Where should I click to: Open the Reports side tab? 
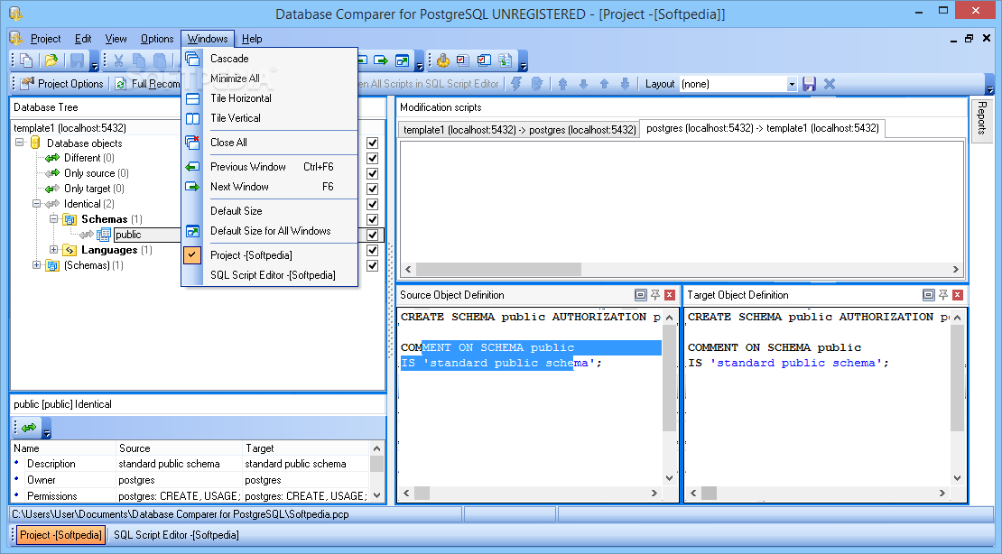[x=982, y=119]
